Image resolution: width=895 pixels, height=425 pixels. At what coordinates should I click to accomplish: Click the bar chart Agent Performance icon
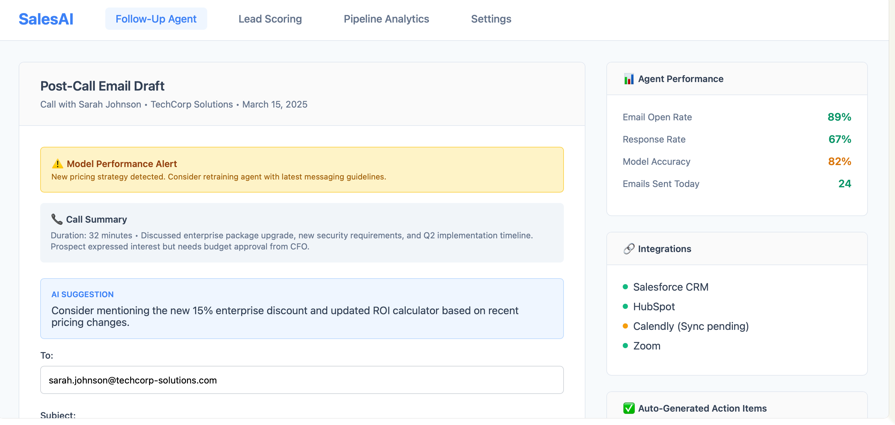point(629,79)
